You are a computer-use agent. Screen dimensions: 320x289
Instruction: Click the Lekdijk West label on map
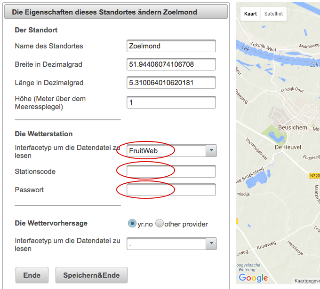(x=264, y=47)
